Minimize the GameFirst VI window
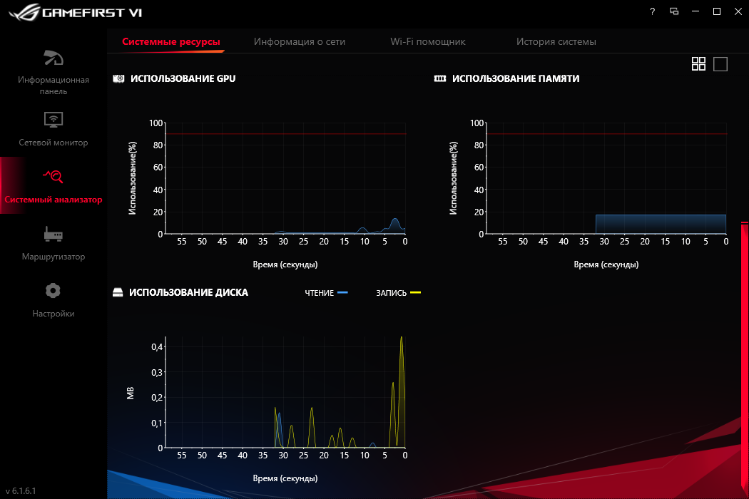 pos(695,11)
